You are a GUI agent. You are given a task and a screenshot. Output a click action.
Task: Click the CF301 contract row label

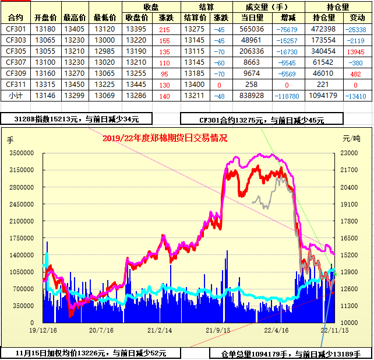[x=16, y=29]
